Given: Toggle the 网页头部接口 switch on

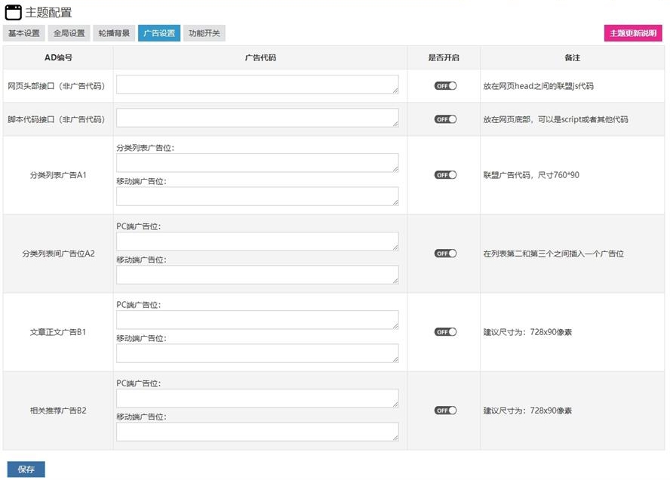Looking at the screenshot, I should pyautogui.click(x=445, y=86).
